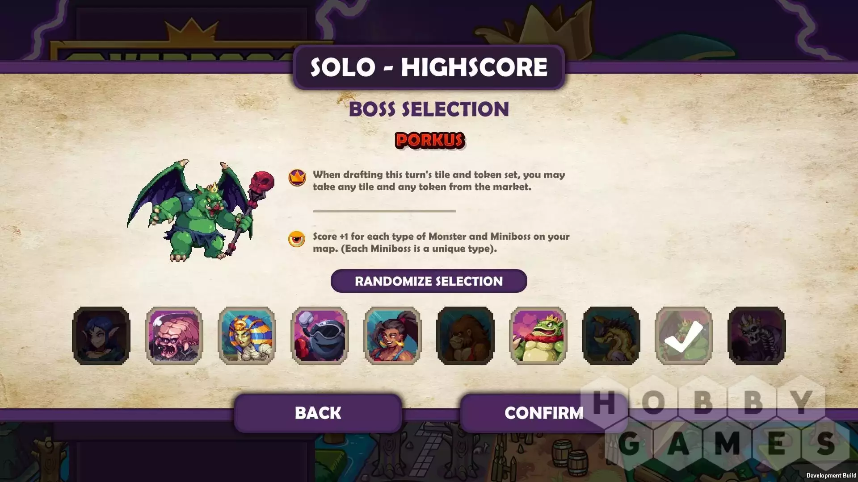Click the Randomize Selection button

(x=429, y=281)
